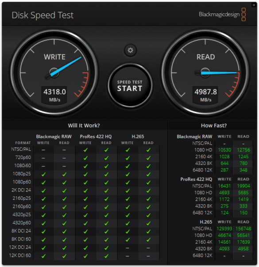Viewport: 259px width, 267px height.
Task: Click the H.265 section header in How Fast
Action: (206, 222)
